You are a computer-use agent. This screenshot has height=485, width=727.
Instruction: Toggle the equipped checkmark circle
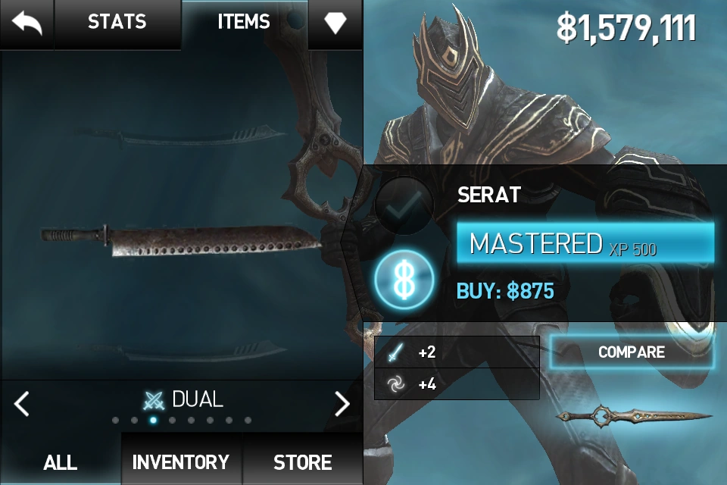(404, 205)
